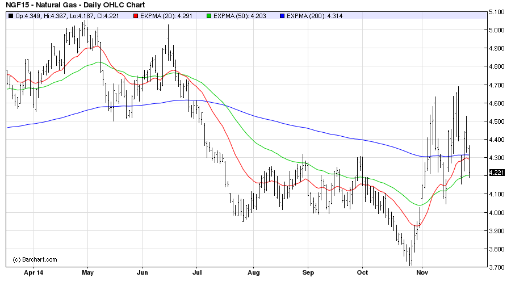Pick the Jul label on the time axis
The height and width of the screenshot is (290, 511).
[196, 273]
